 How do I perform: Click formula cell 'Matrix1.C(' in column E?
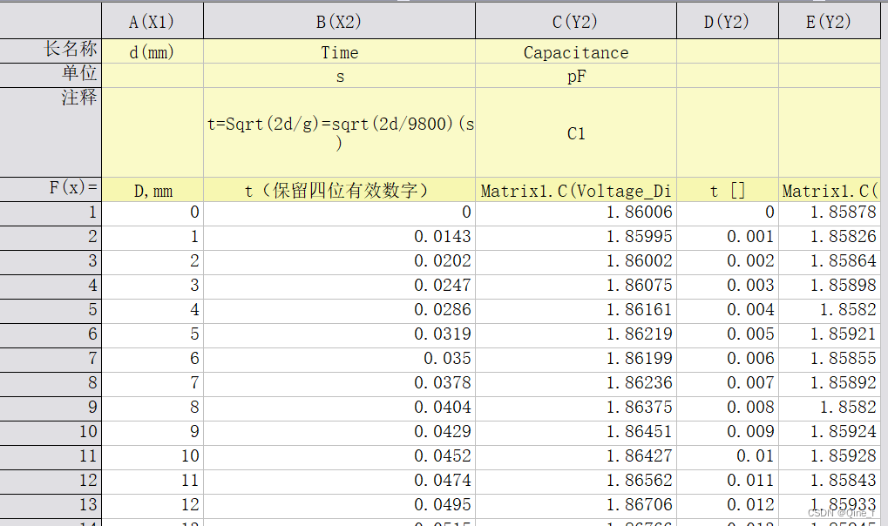tap(830, 190)
